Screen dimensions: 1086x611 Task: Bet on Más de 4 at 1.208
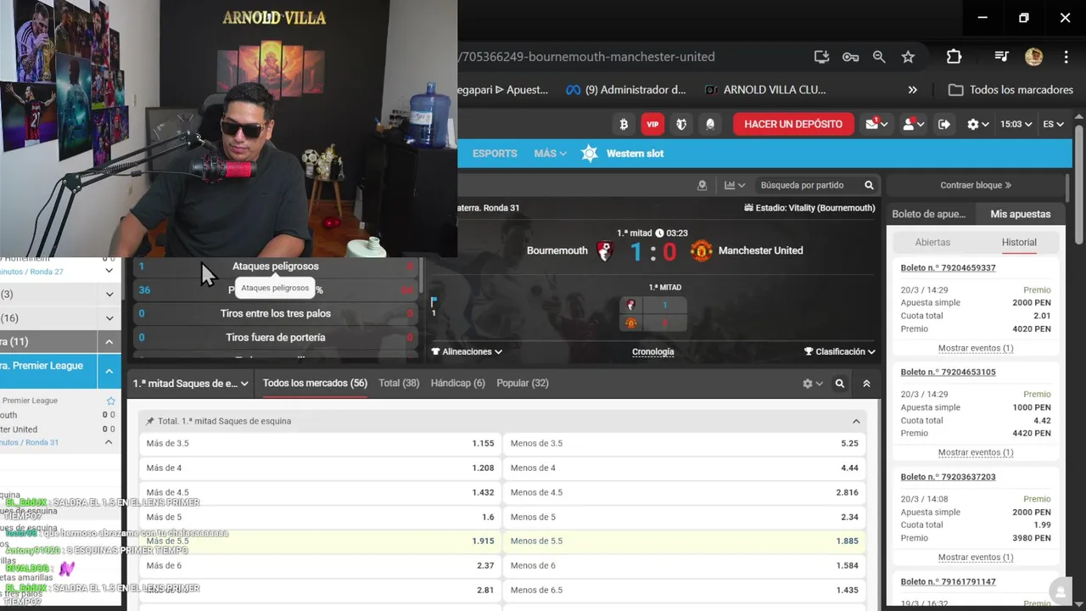tap(320, 468)
